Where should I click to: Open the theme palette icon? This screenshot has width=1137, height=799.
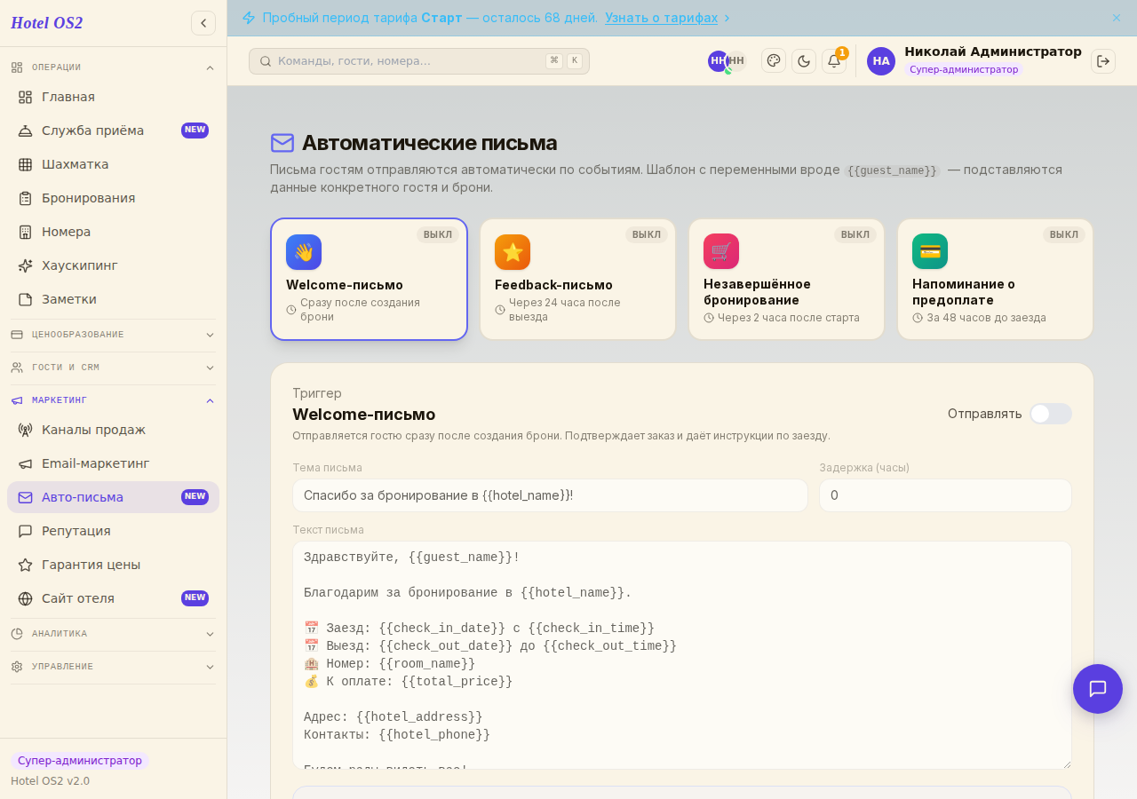tap(774, 61)
